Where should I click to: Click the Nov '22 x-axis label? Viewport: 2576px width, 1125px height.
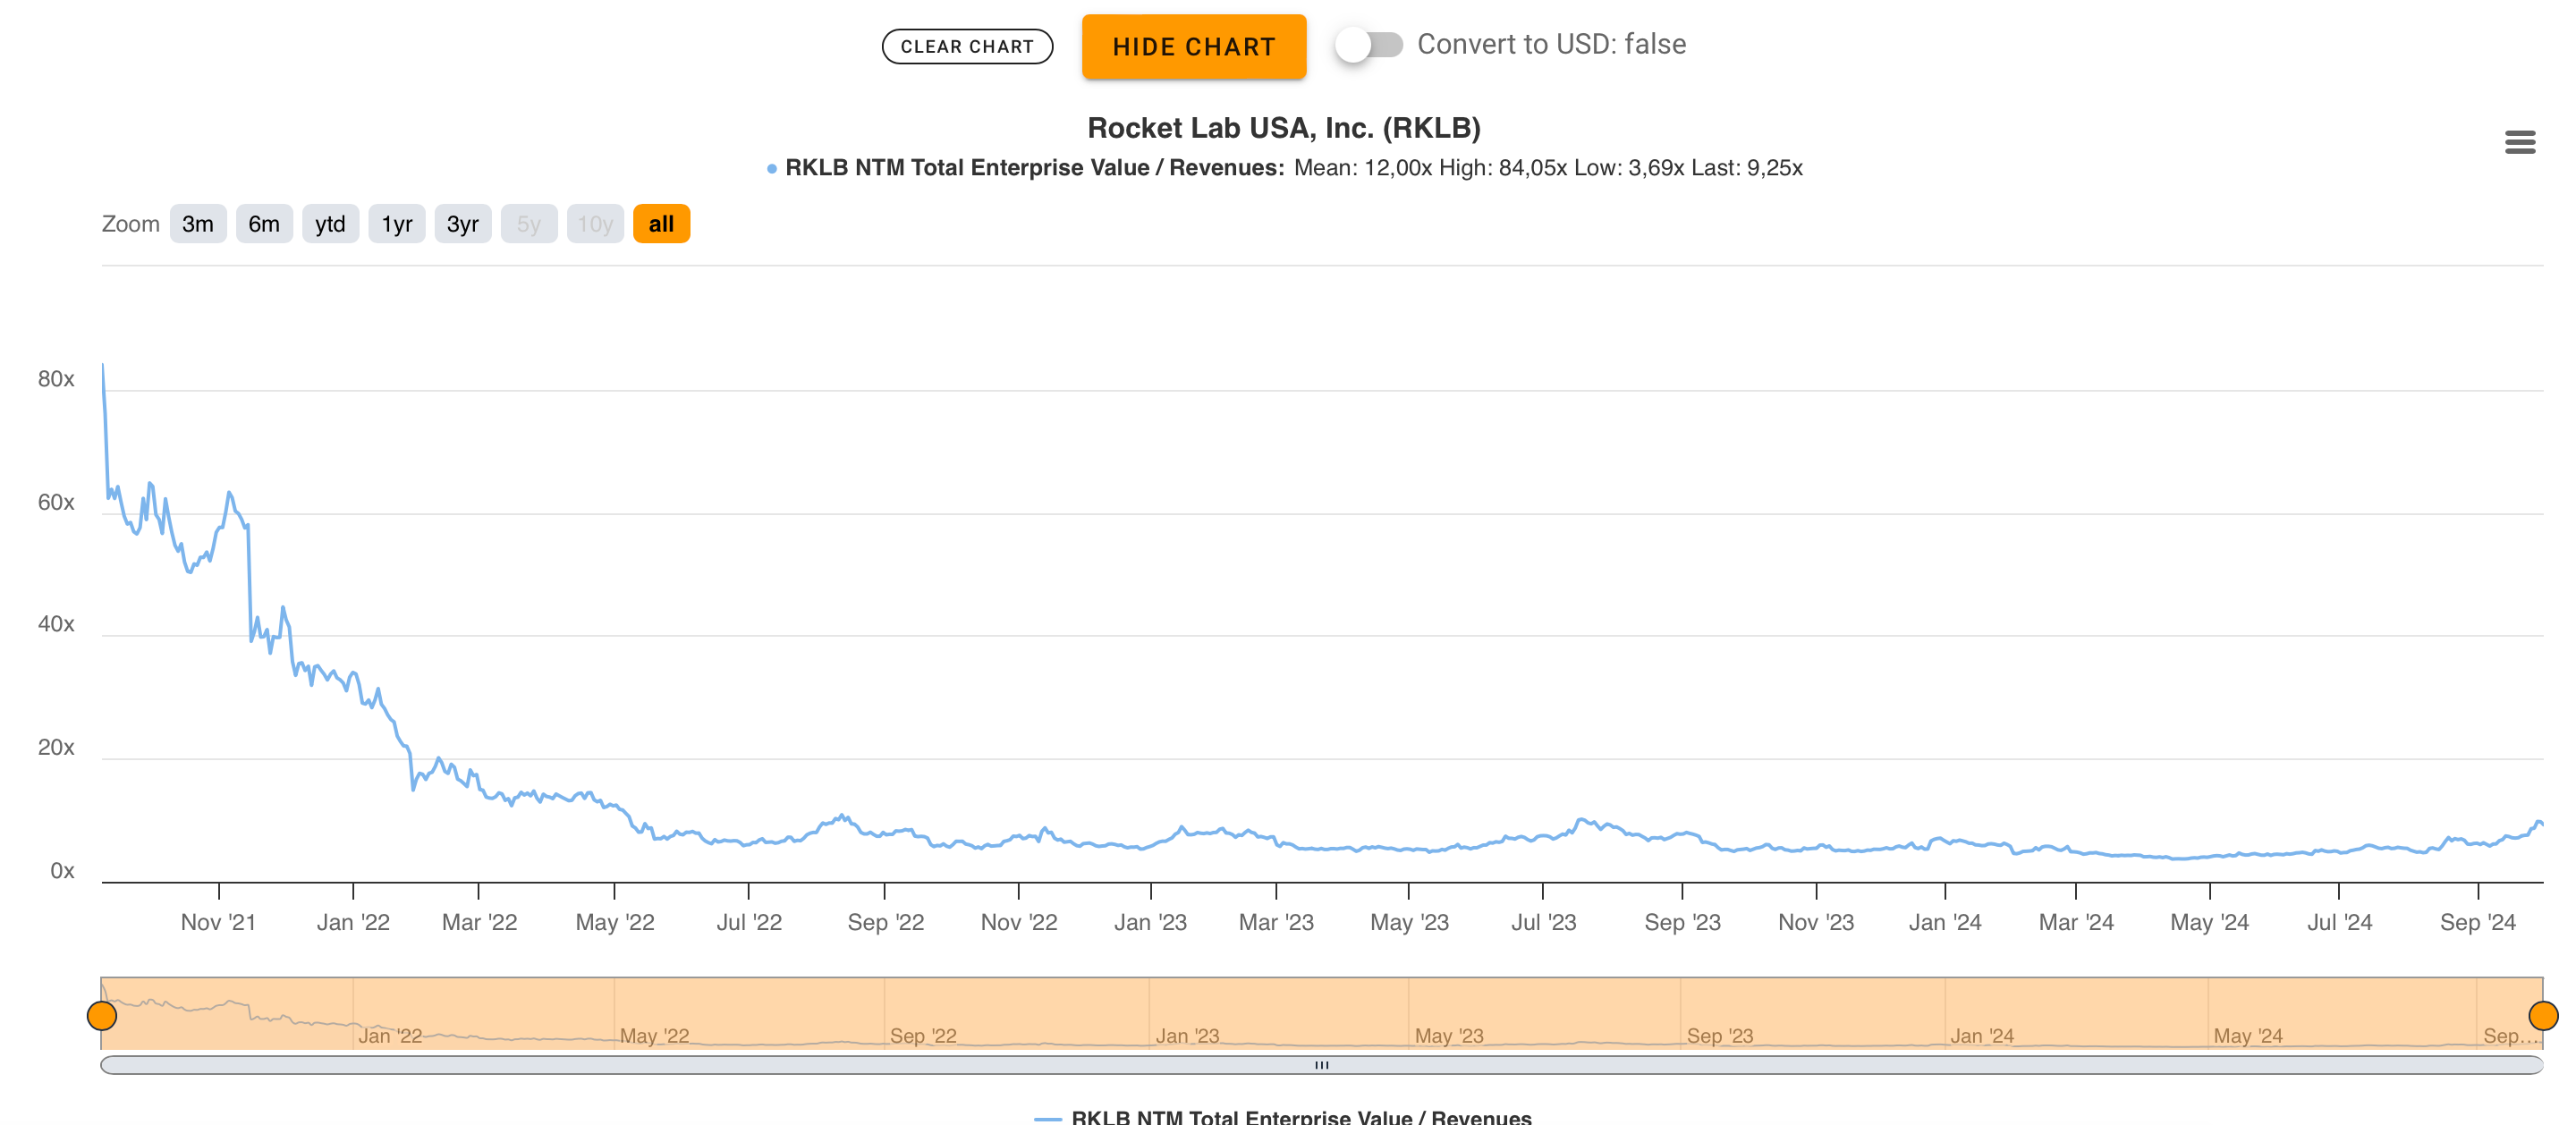coord(1019,922)
